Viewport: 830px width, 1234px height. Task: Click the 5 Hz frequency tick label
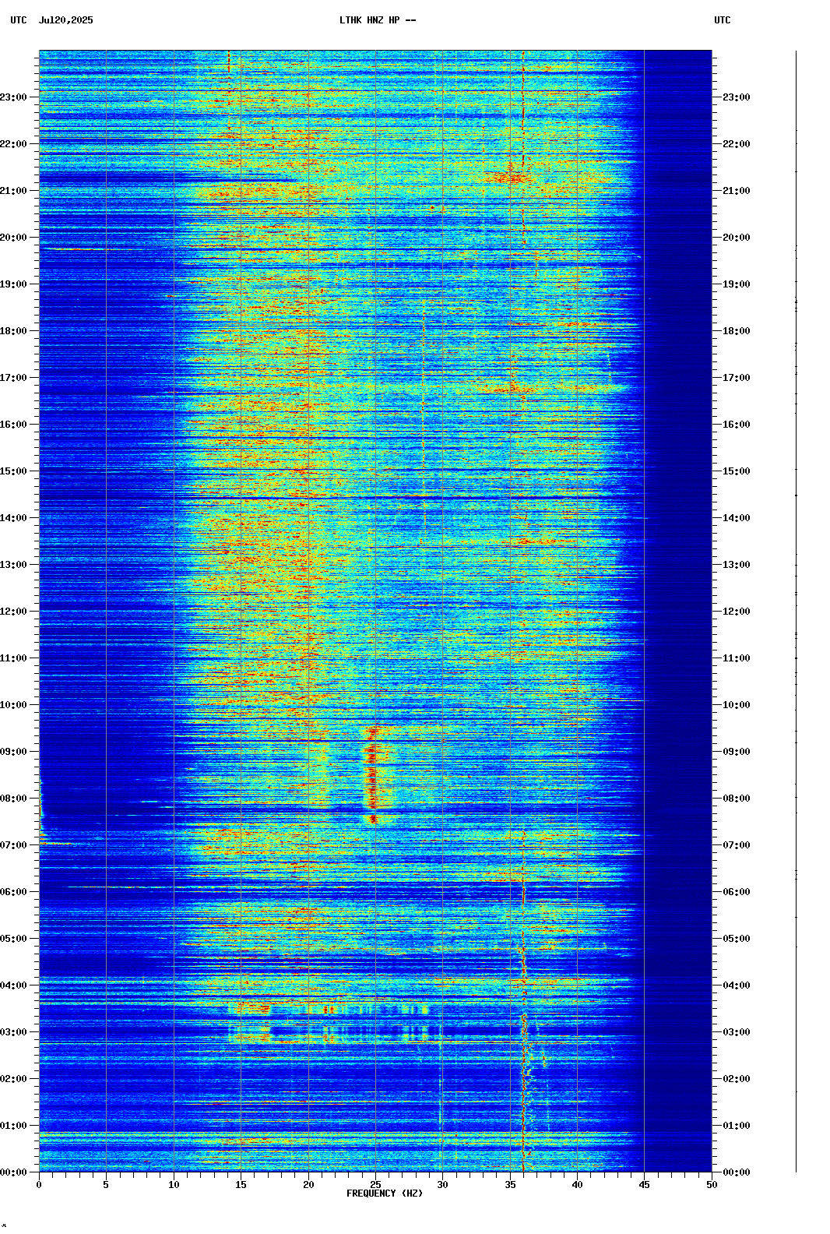tap(106, 1185)
